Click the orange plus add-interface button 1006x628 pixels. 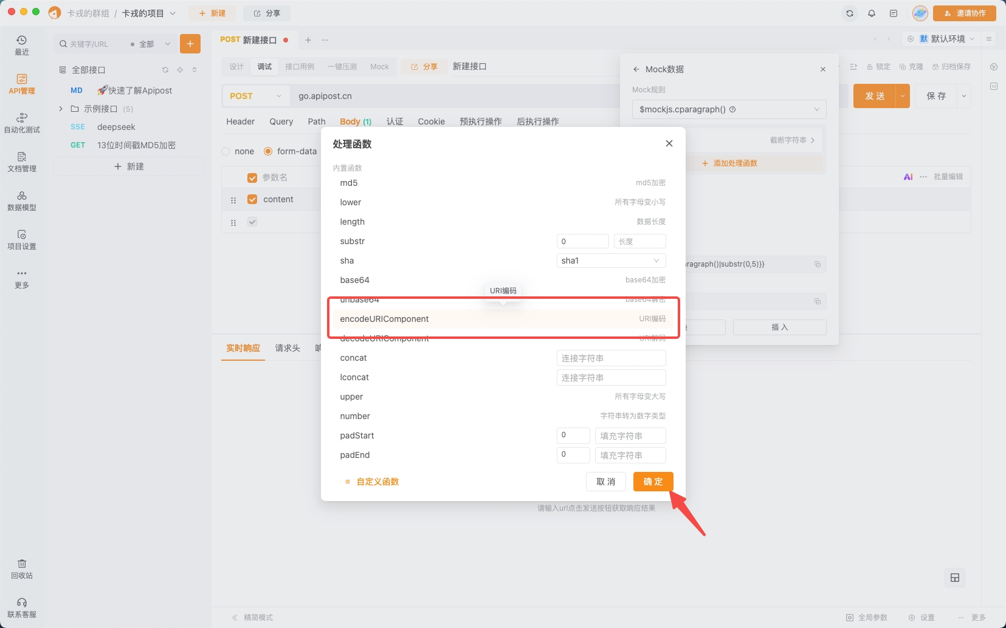click(x=190, y=44)
